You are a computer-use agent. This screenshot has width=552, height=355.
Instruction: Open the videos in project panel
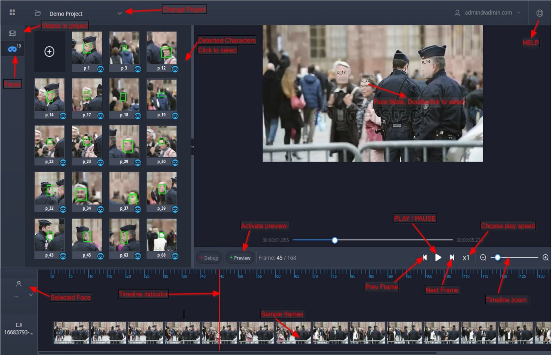[12, 33]
